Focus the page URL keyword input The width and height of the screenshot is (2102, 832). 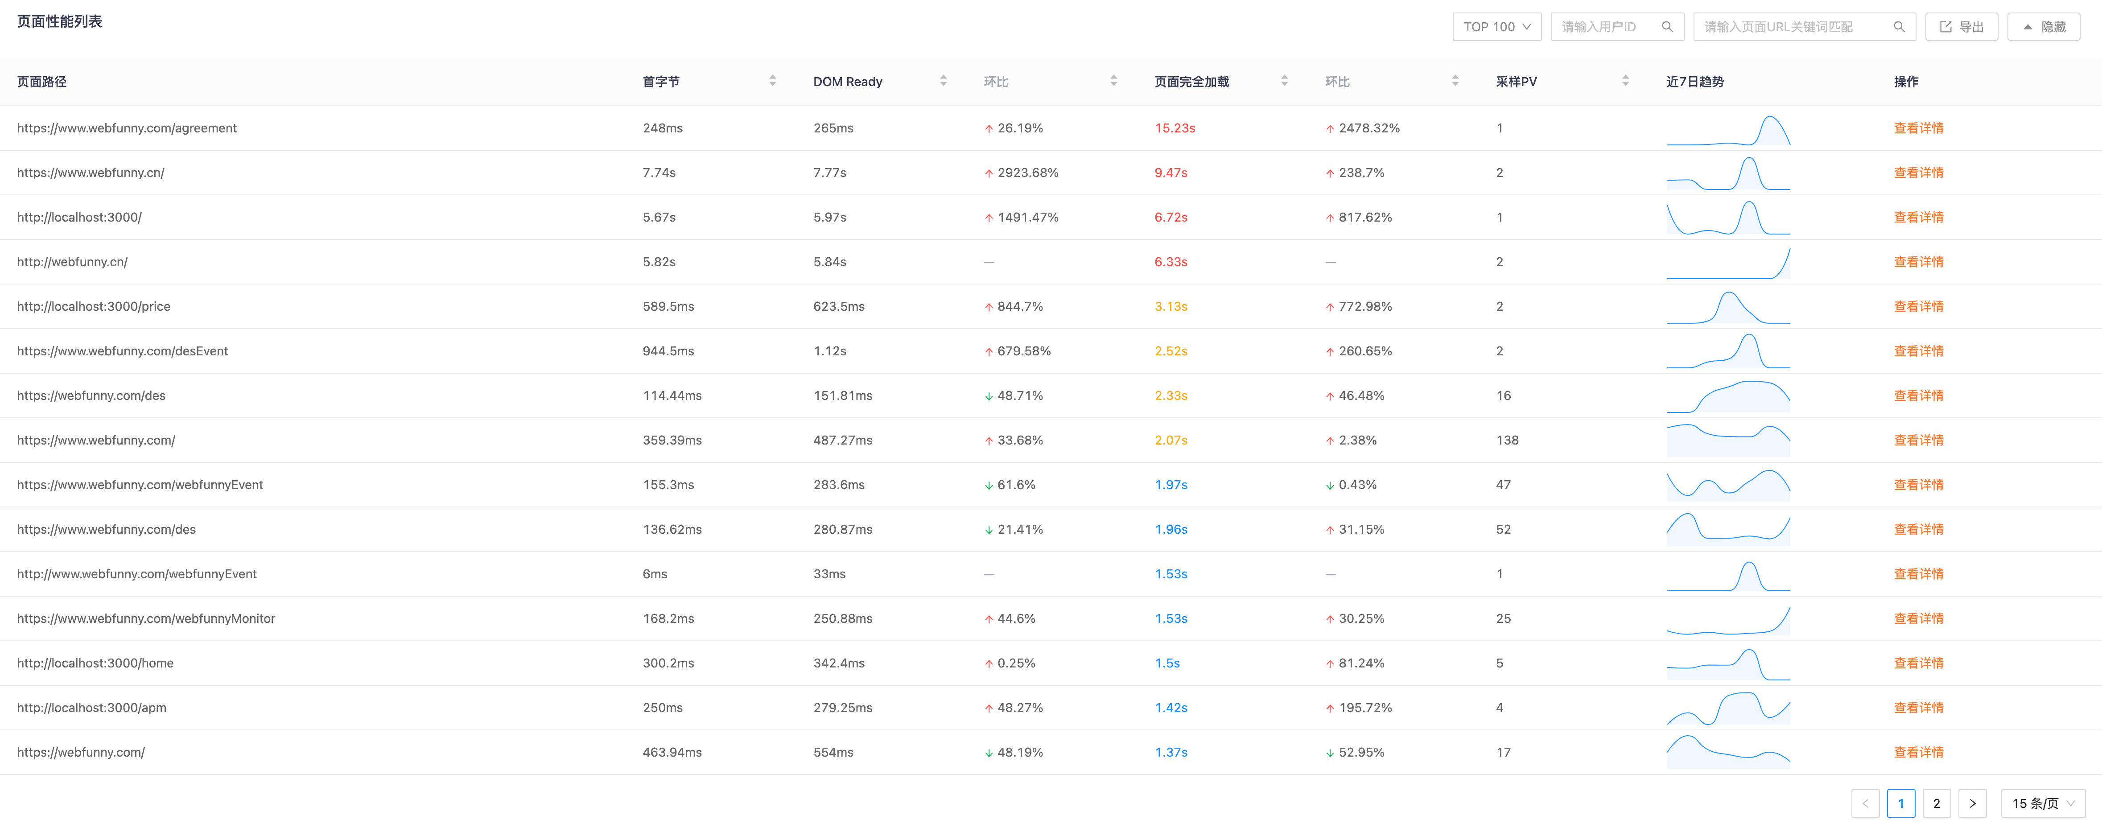tap(1791, 27)
